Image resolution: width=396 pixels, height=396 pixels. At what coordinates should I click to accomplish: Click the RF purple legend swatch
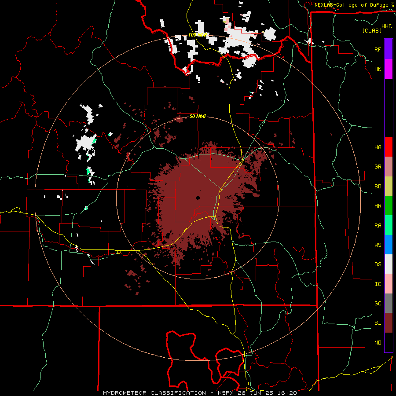point(389,49)
